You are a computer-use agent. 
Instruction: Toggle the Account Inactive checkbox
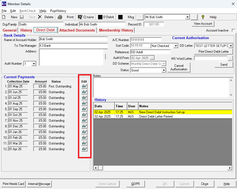233,30
